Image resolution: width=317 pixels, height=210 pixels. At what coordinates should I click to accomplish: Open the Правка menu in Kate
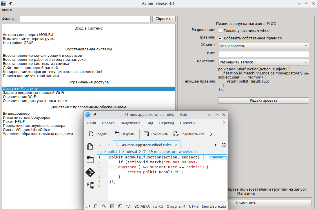108,123
